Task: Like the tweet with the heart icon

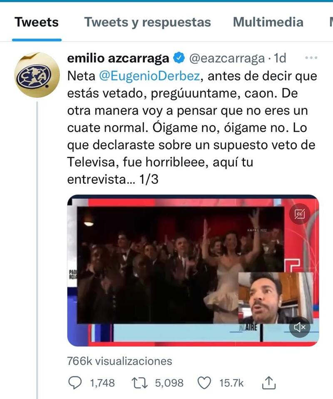Action: (x=204, y=383)
